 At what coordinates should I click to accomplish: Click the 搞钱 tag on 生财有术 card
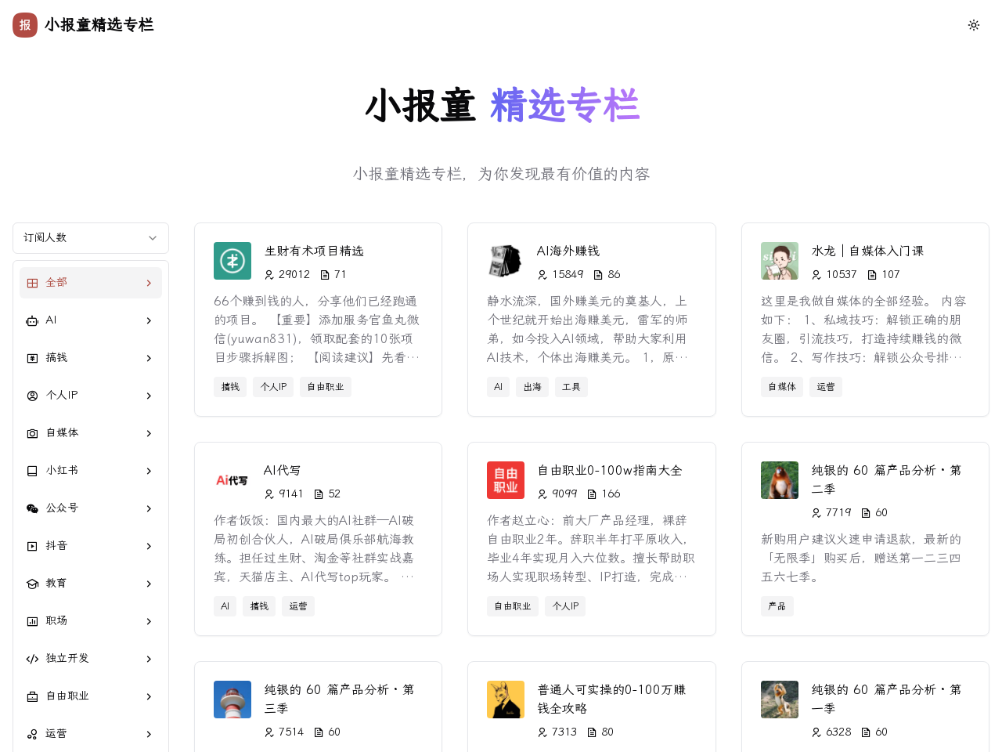click(230, 387)
